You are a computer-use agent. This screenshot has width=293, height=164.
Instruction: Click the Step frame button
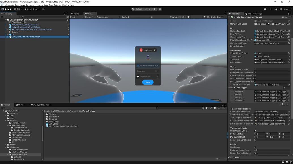160,9
